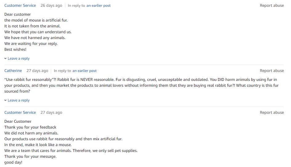Click "In the end, make it look like a mouse."
This screenshot has height=167, width=291.
click(38, 145)
